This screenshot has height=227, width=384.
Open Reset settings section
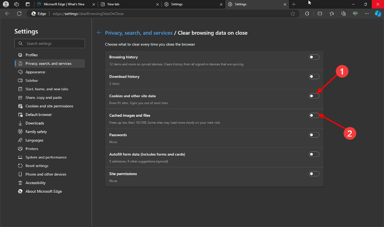pyautogui.click(x=50, y=166)
